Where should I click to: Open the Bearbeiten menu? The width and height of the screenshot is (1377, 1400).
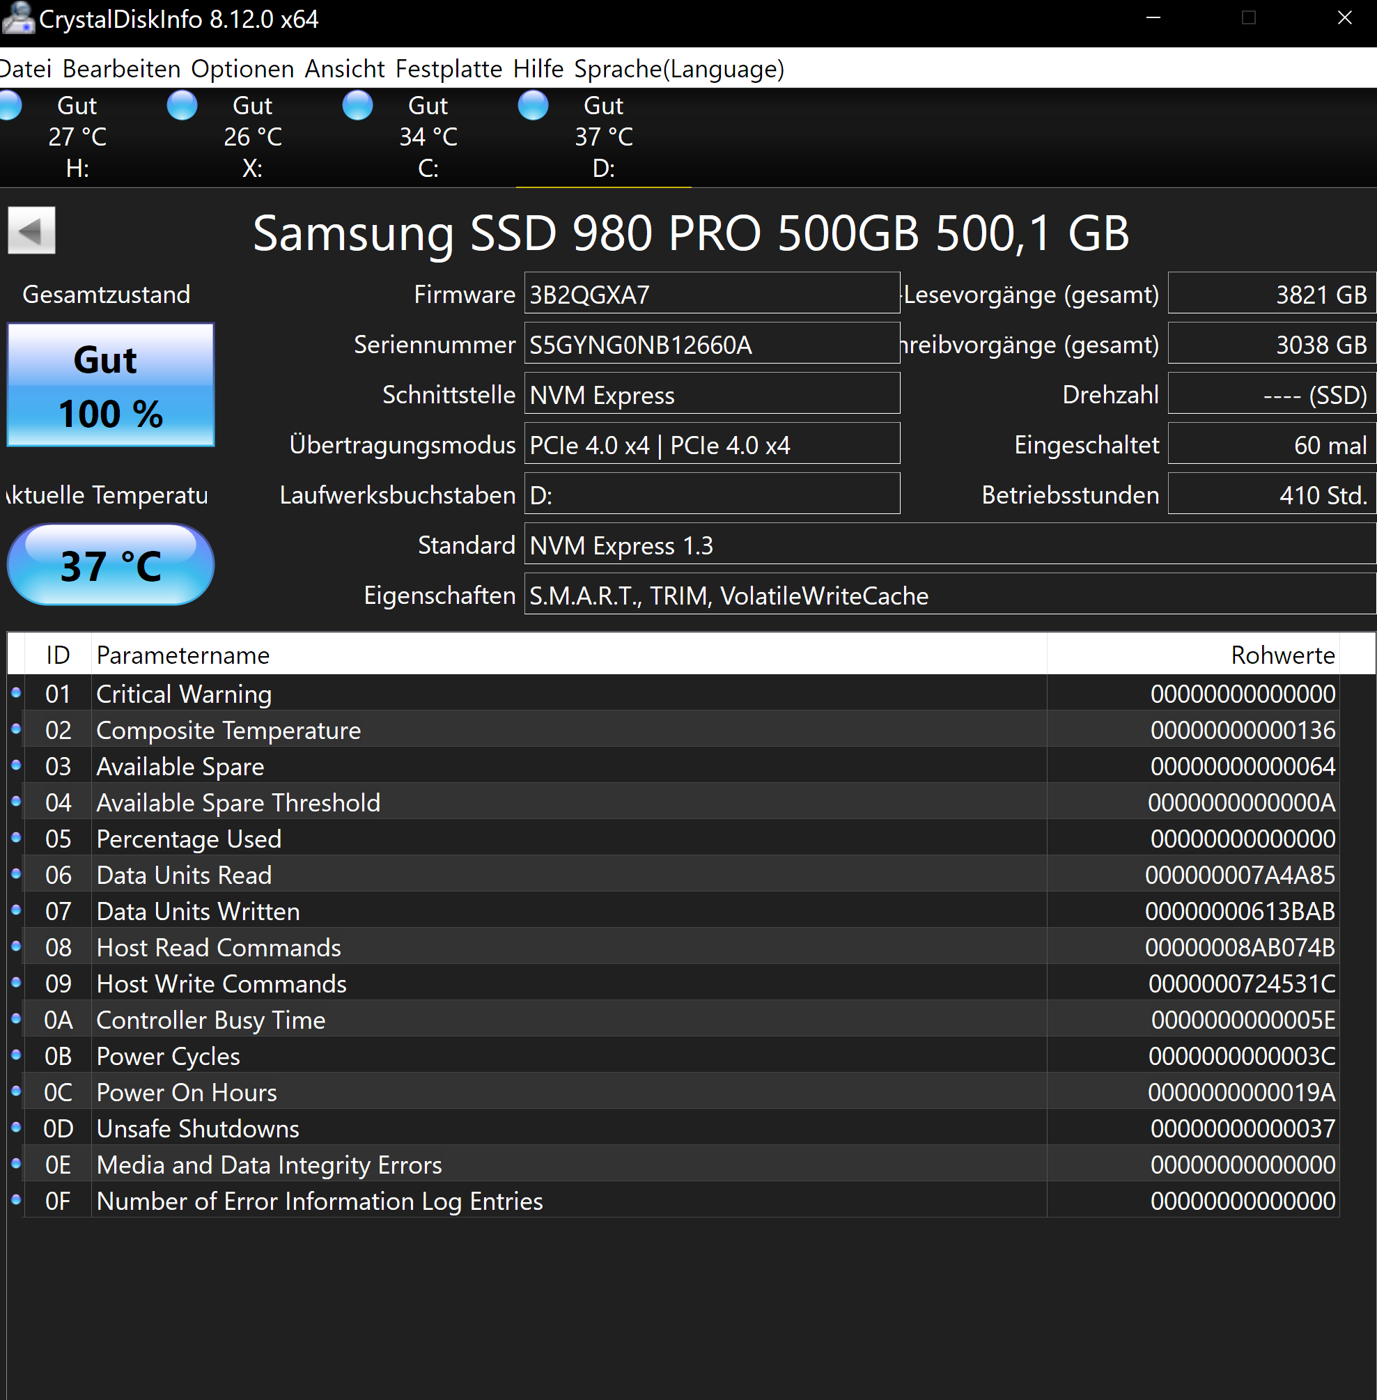tap(121, 69)
